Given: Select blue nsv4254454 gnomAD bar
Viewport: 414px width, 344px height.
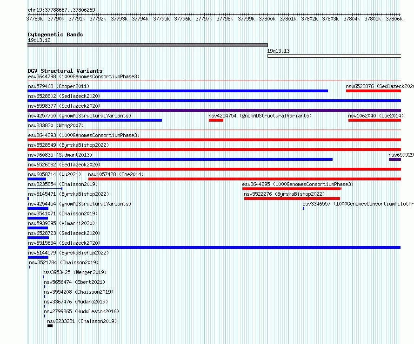Looking at the screenshot, I should [x=38, y=208].
